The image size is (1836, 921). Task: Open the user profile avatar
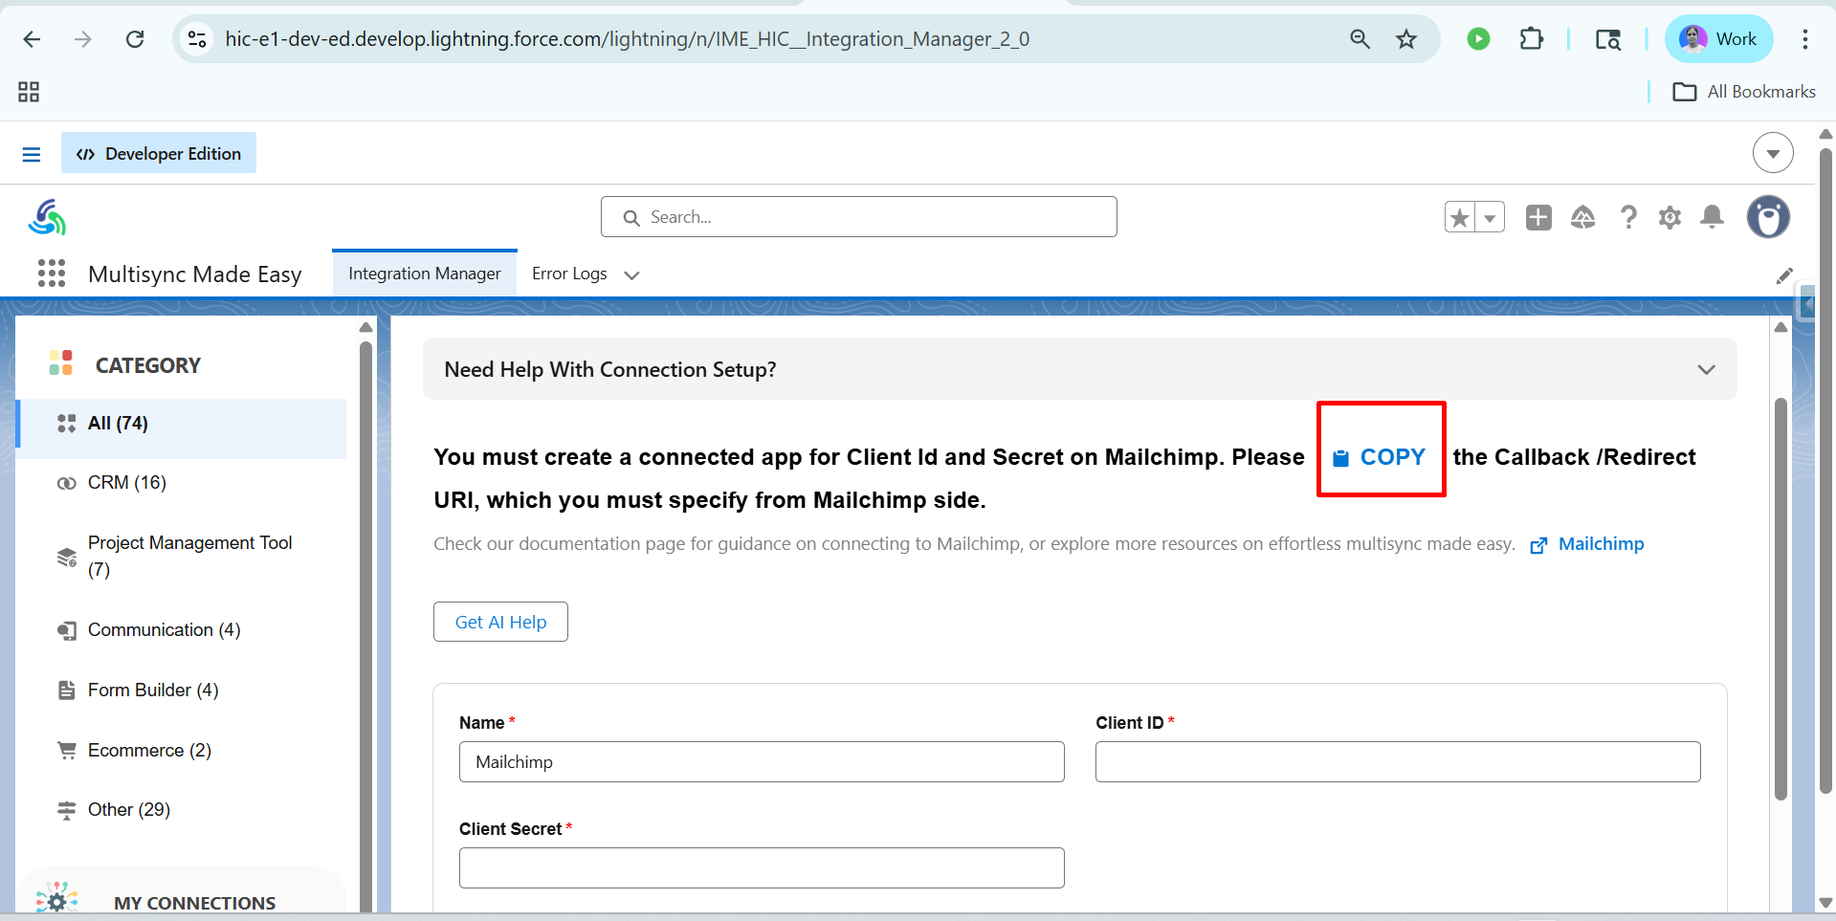point(1768,217)
